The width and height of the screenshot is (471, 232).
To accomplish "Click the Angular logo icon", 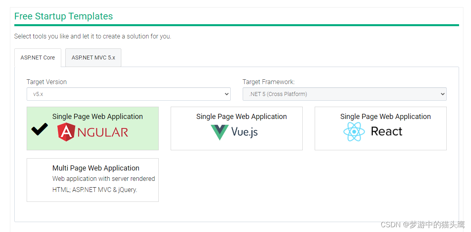I will (x=66, y=132).
